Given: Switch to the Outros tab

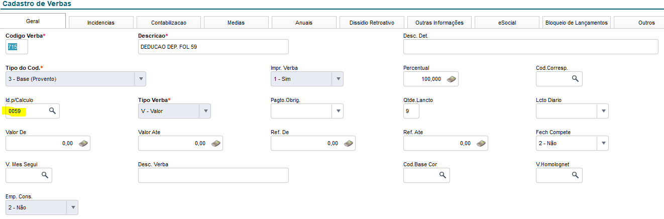Looking at the screenshot, I should point(639,23).
